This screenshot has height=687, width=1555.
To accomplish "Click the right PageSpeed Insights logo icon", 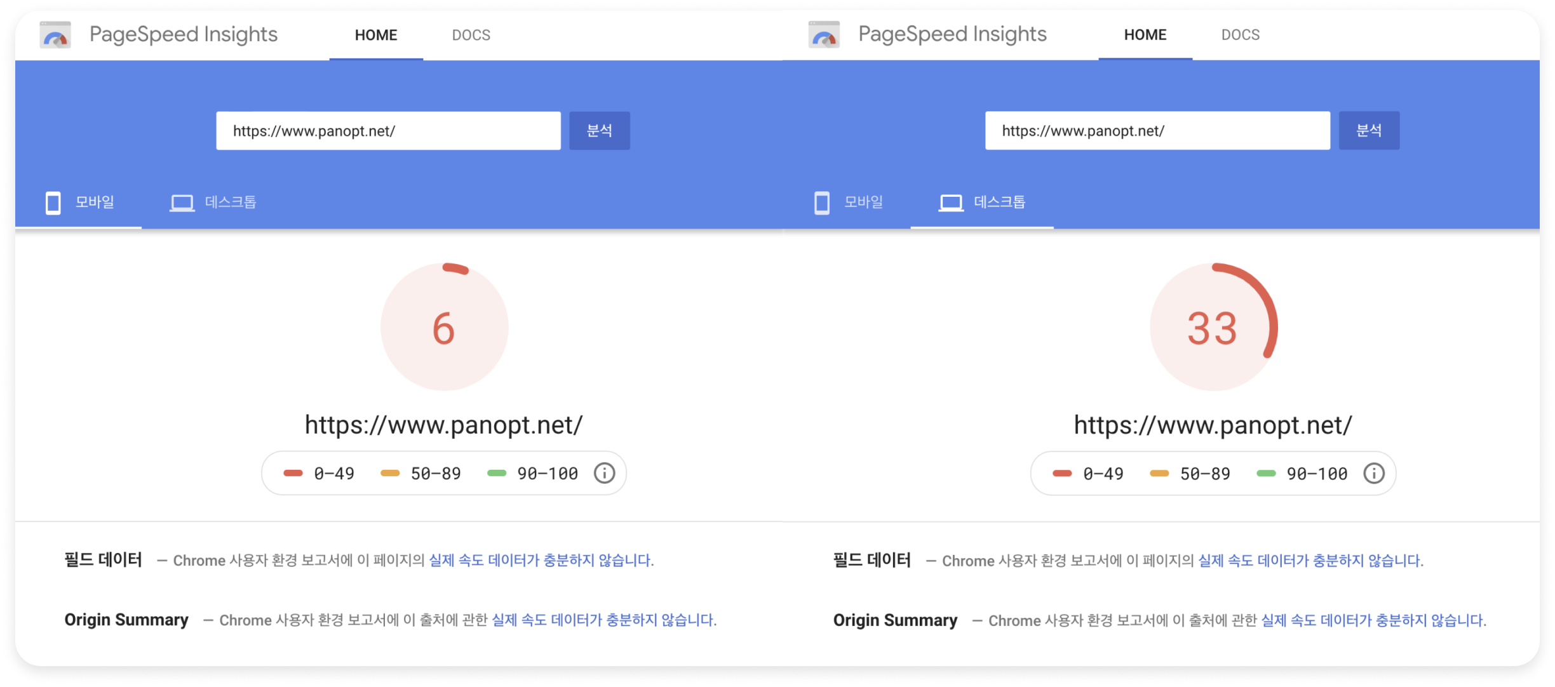I will tap(824, 35).
